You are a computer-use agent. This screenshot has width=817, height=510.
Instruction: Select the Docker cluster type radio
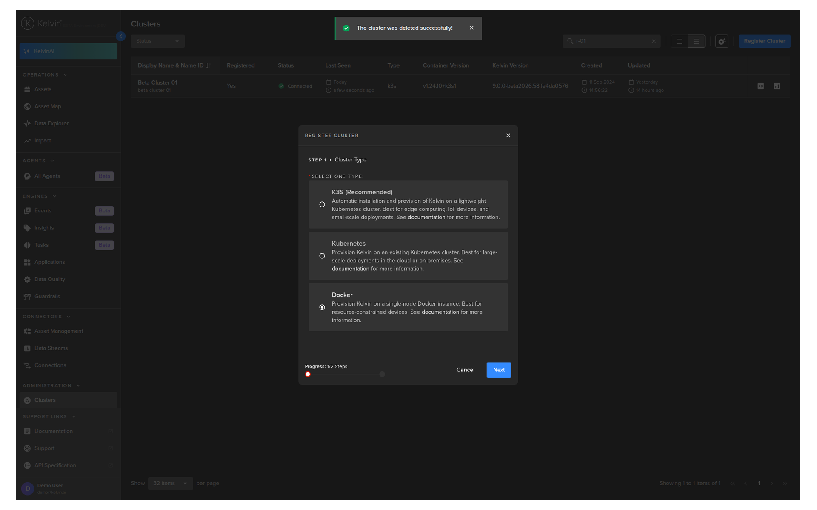pyautogui.click(x=322, y=307)
